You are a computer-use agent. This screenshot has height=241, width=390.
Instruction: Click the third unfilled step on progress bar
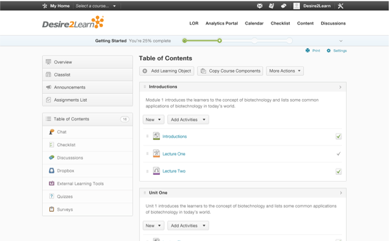[x=254, y=41]
